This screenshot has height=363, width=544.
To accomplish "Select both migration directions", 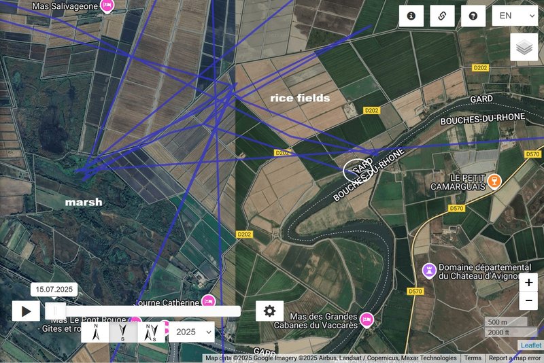I will pyautogui.click(x=151, y=332).
